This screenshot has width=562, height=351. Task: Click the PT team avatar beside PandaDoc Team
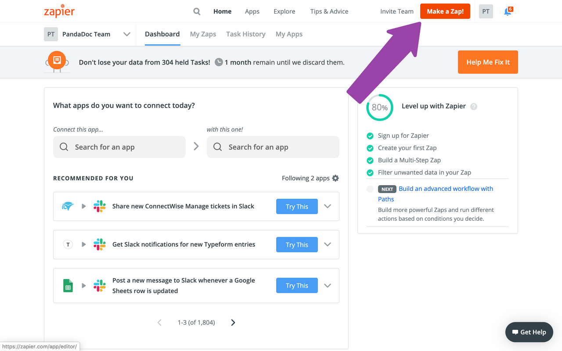(x=51, y=34)
